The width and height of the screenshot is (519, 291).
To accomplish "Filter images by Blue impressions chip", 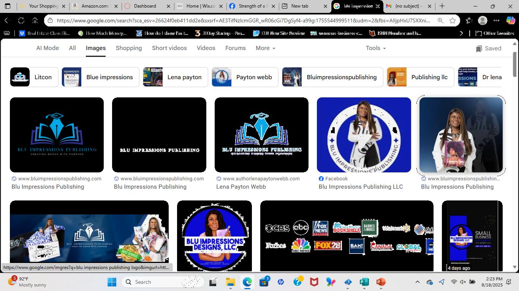I will pos(100,77).
